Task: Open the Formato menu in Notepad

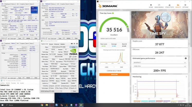Action: tap(13, 83)
